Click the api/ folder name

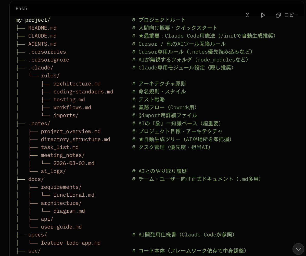[47, 219]
